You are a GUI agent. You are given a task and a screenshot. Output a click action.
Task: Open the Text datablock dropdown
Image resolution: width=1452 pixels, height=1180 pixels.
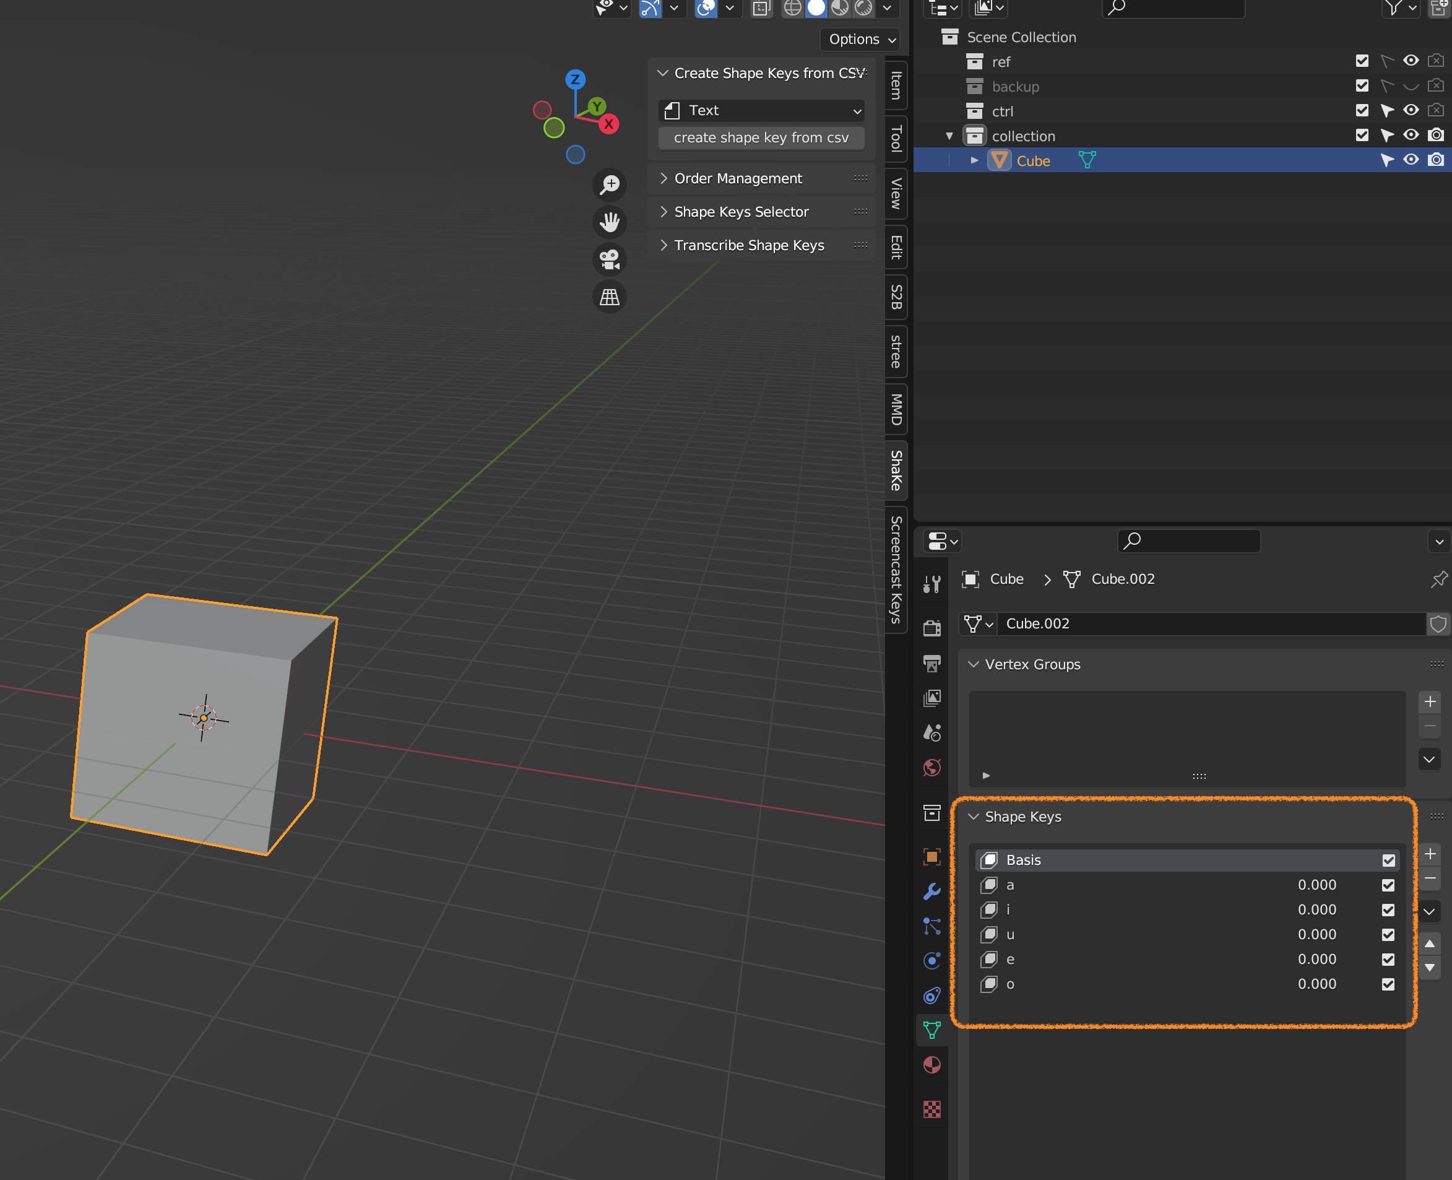(760, 110)
